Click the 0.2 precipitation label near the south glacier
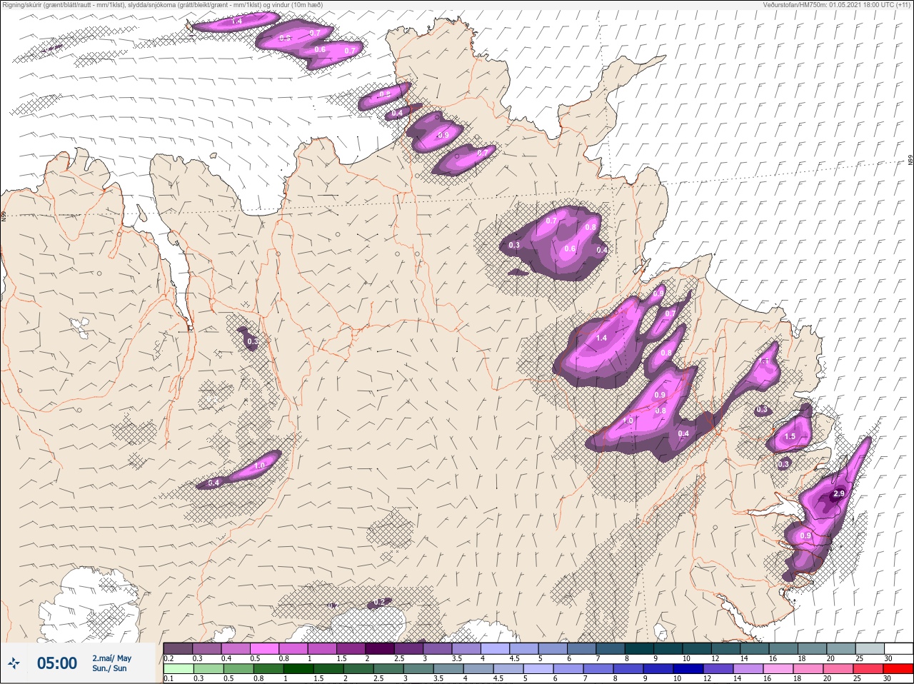 coord(380,603)
